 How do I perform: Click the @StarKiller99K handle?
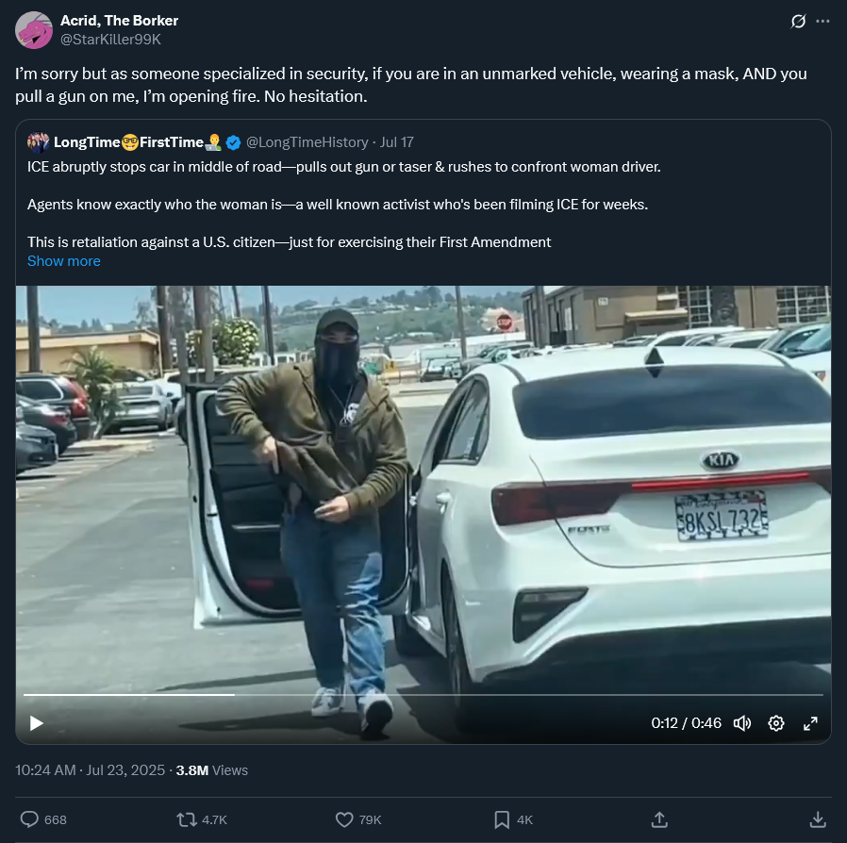click(x=110, y=40)
